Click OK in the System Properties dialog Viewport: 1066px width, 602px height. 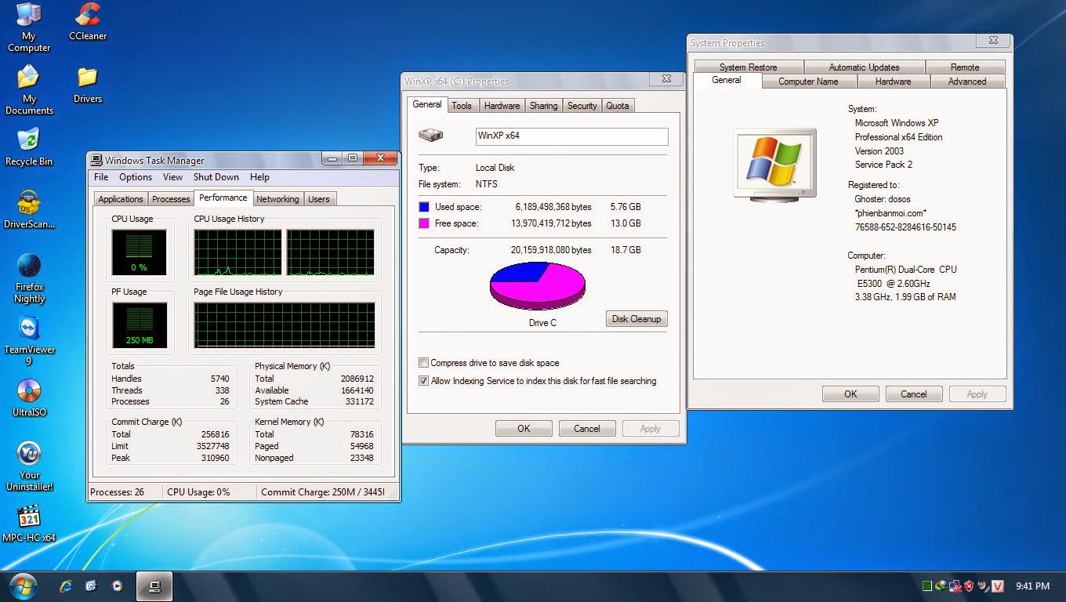(x=850, y=394)
